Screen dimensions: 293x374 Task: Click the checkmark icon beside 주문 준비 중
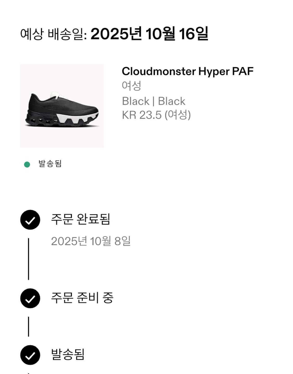(30, 298)
